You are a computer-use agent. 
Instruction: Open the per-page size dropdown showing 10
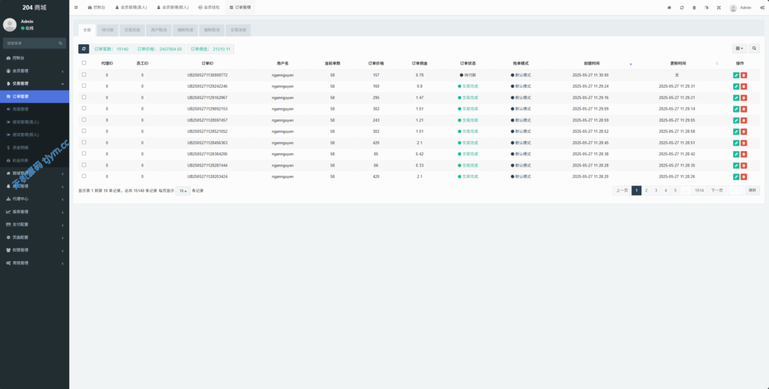click(183, 191)
